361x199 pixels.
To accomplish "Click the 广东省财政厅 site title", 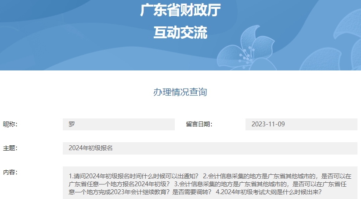I will tap(180, 10).
